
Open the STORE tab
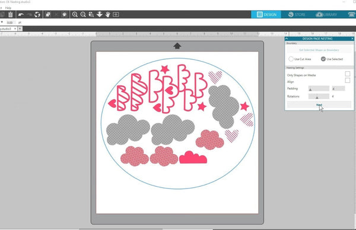[x=297, y=14]
